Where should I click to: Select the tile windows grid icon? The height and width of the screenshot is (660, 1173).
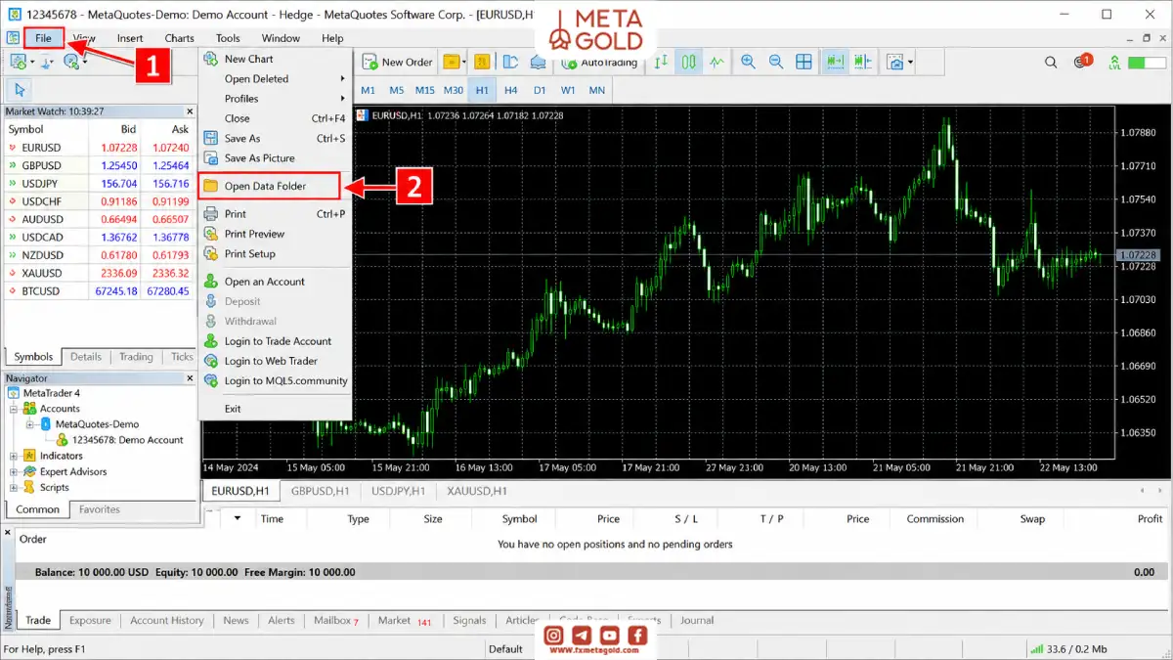click(804, 62)
